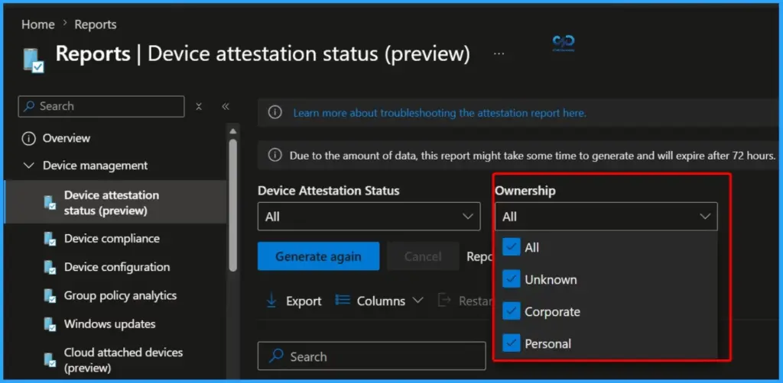Image resolution: width=783 pixels, height=383 pixels.
Task: Collapse the Device management section
Action: pos(29,166)
